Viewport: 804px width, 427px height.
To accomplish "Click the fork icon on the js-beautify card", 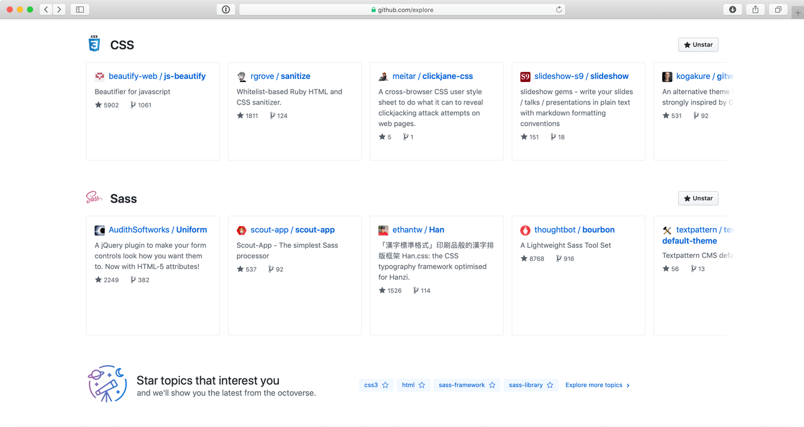I will point(132,105).
